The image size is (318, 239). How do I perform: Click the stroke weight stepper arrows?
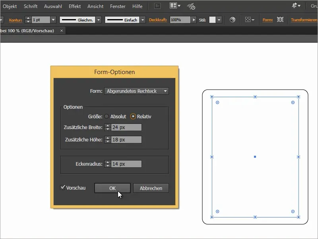(x=28, y=20)
